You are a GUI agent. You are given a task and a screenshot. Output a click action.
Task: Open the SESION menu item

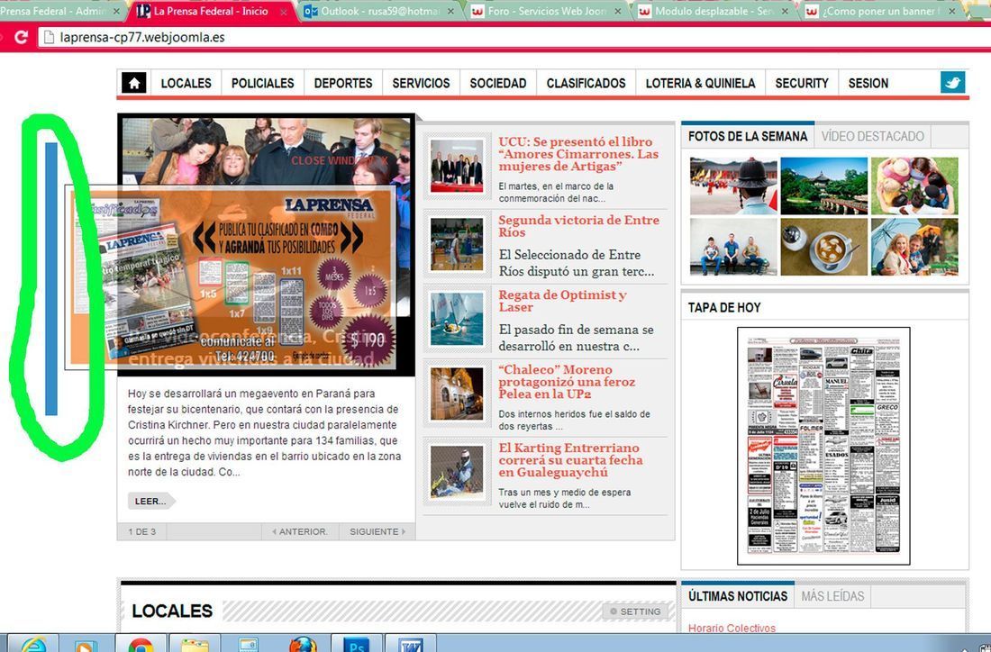point(868,84)
